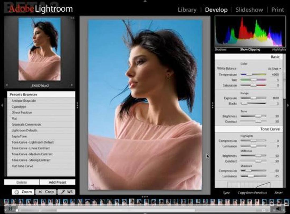This screenshot has height=214, width=290.
Task: Click the Add Preset button
Action: pos(57,182)
